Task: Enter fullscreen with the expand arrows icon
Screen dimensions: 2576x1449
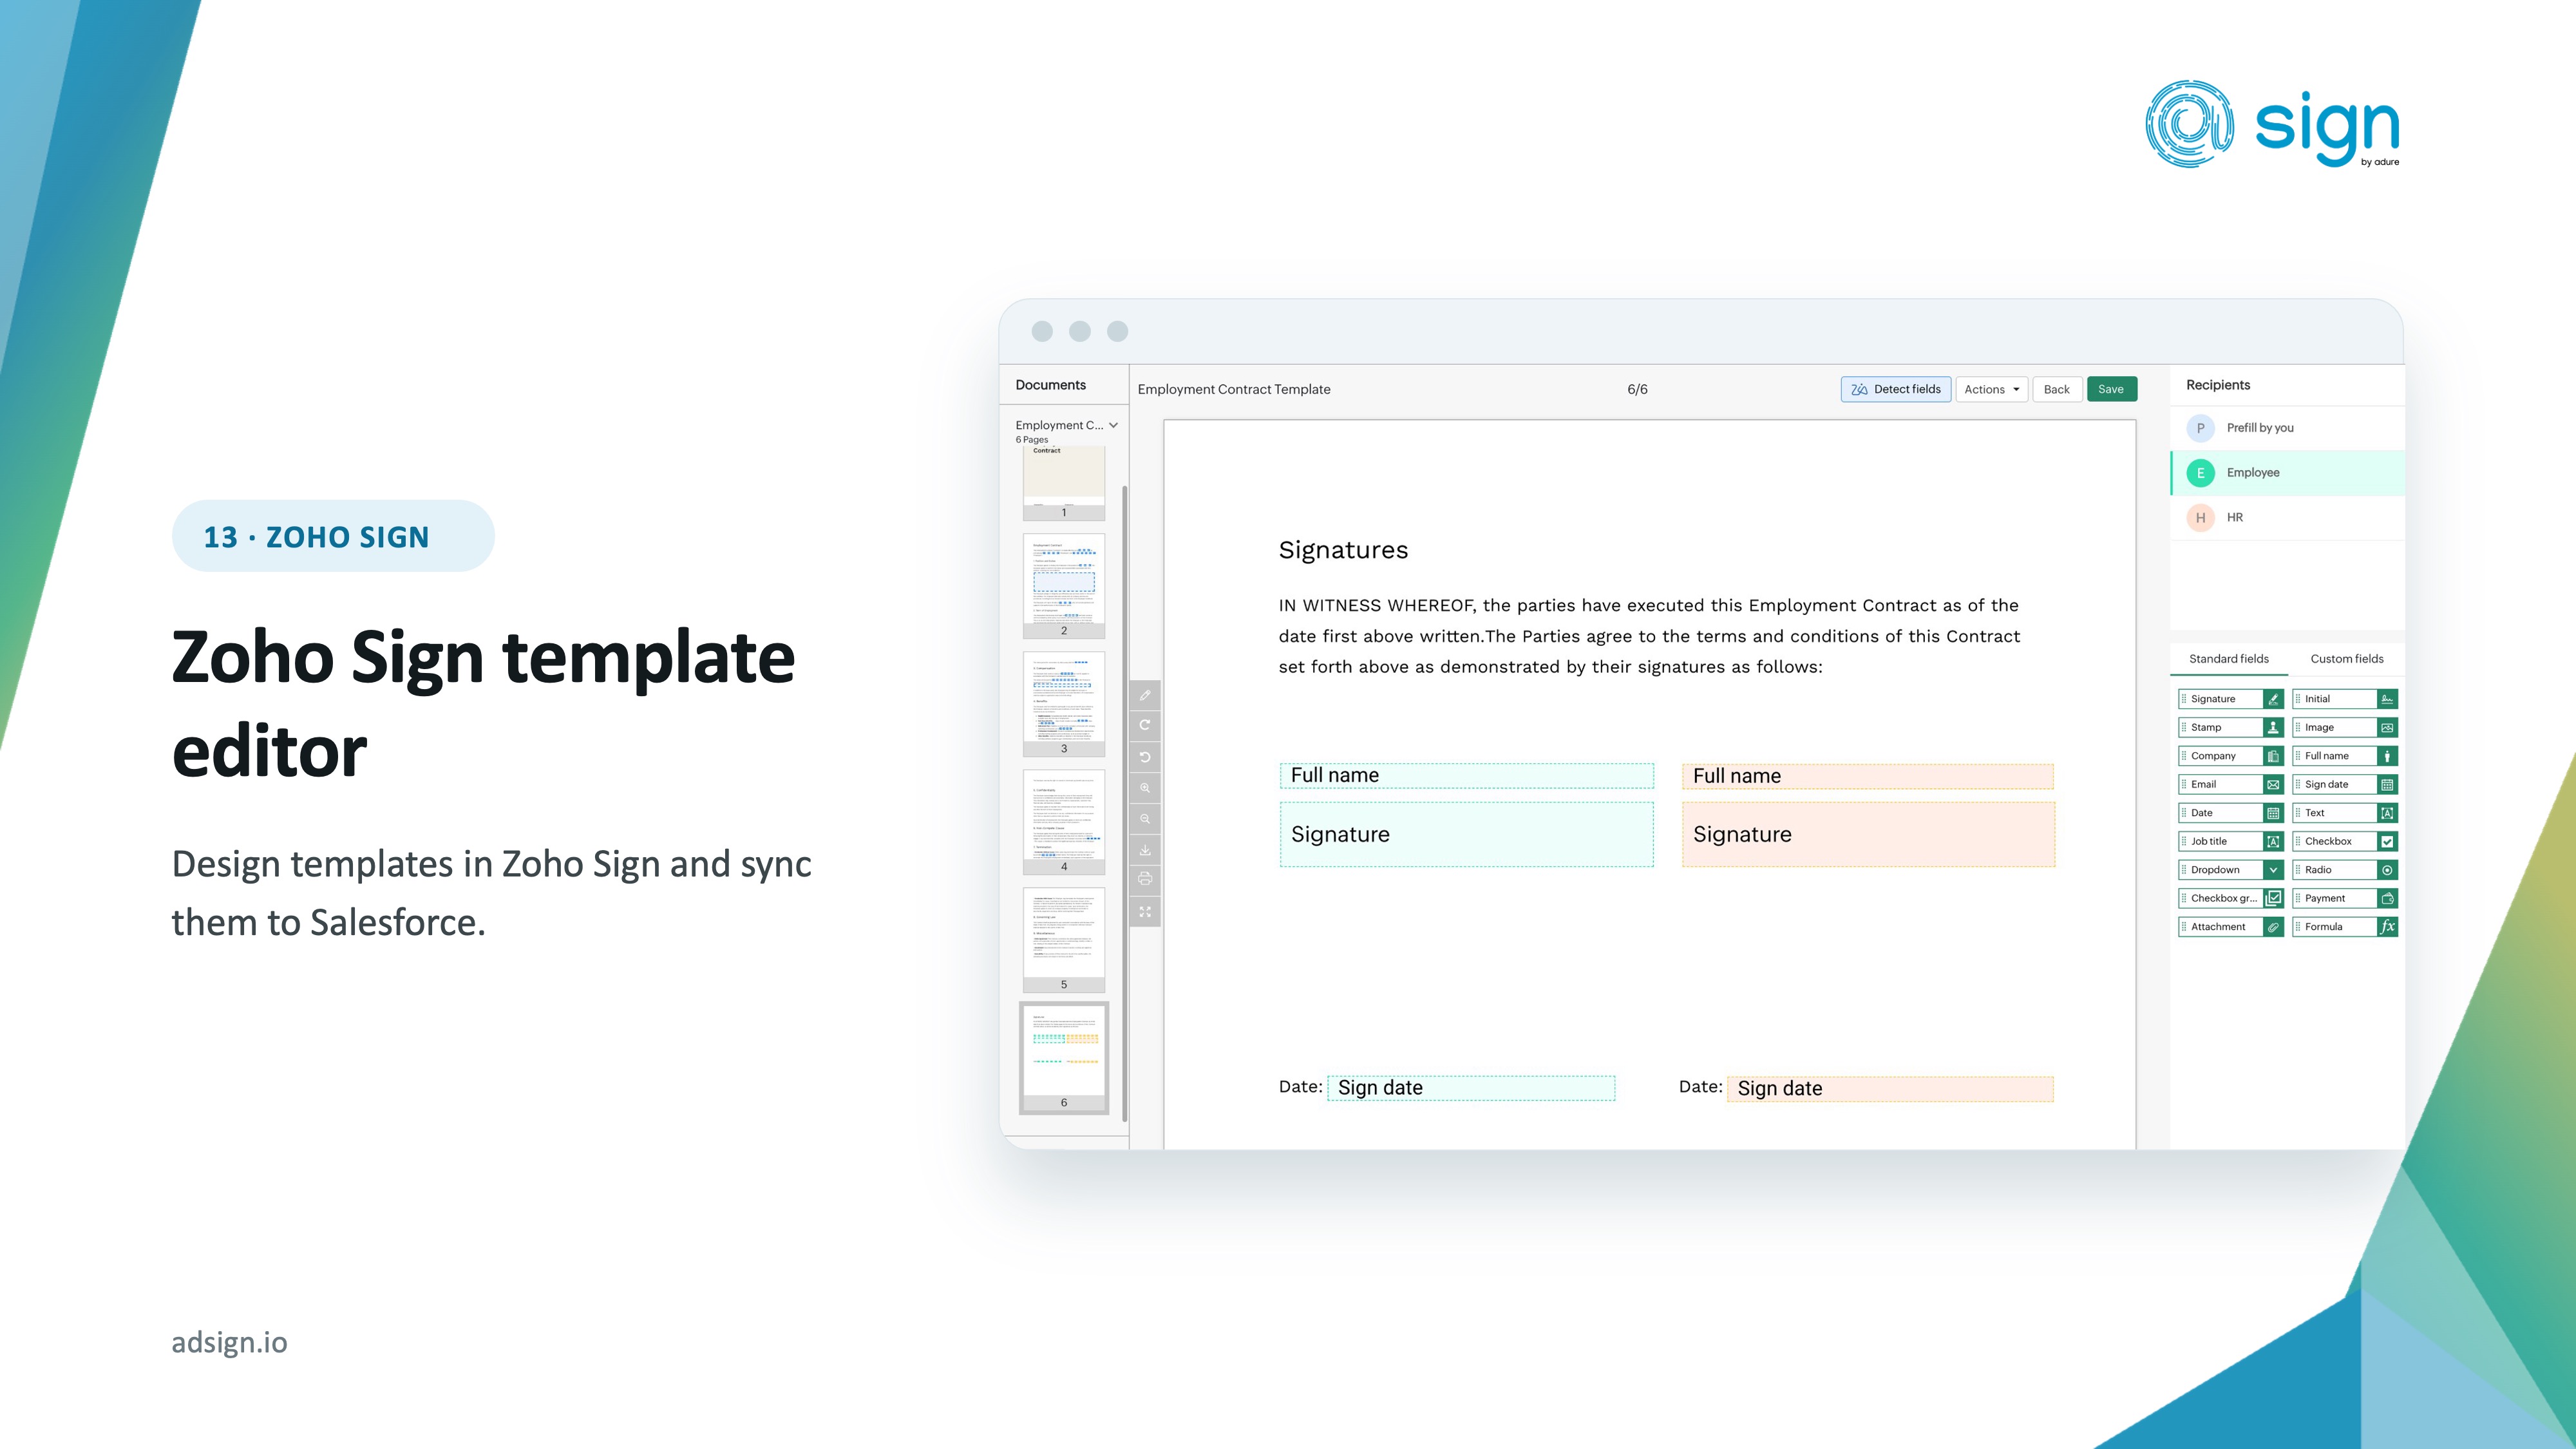Action: click(1145, 912)
